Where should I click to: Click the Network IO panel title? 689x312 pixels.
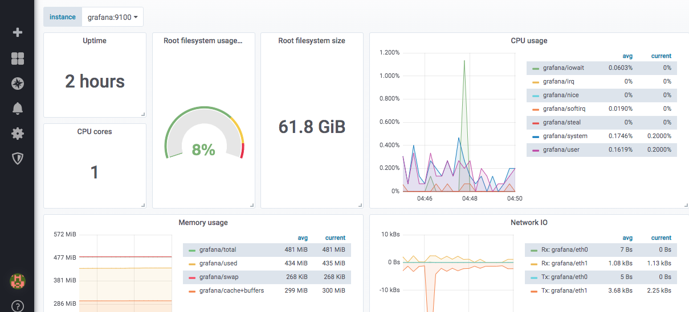pyautogui.click(x=528, y=223)
